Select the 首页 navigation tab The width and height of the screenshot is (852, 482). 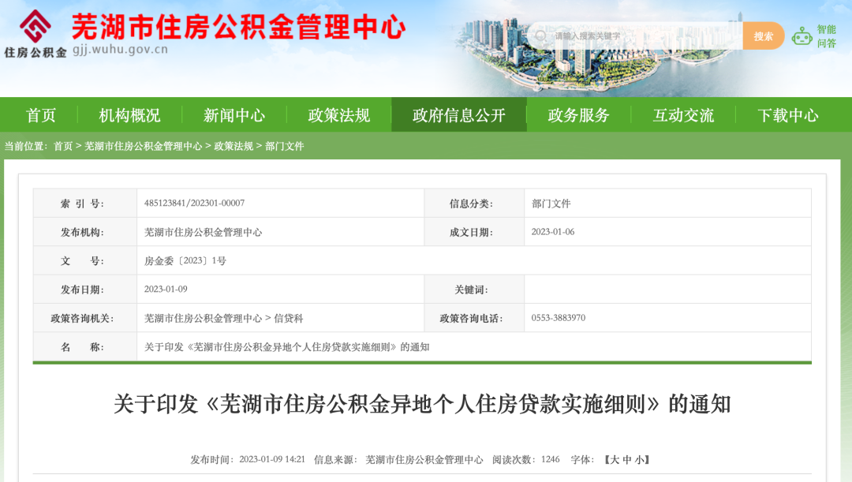click(x=40, y=114)
